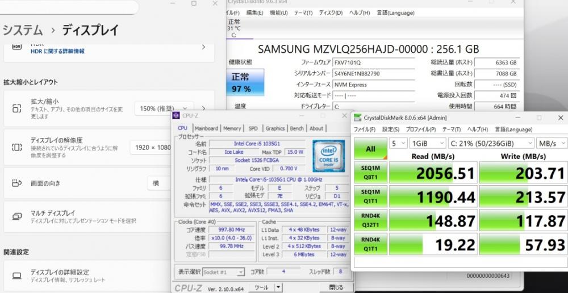This screenshot has height=293, width=568.
Task: Click the Intel Core i5 1035G1 name field
Action: 257,144
